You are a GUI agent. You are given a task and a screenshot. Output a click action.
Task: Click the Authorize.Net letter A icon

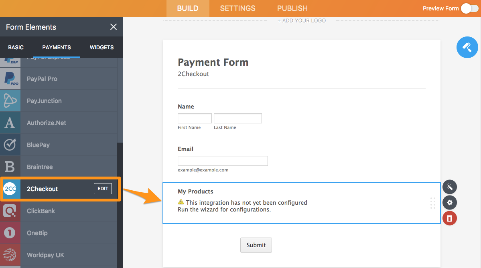click(10, 123)
